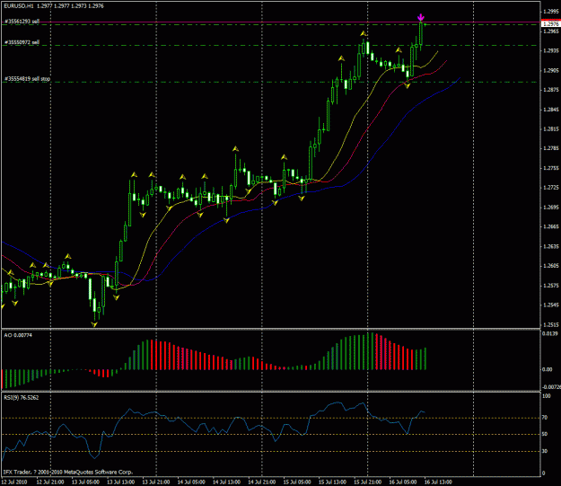Click the 70 level on the RSI scale
Screen dimensions: 561x486
(x=545, y=418)
